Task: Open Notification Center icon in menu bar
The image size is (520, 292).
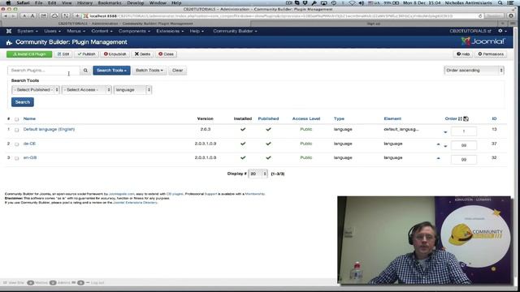Action: 510,3
